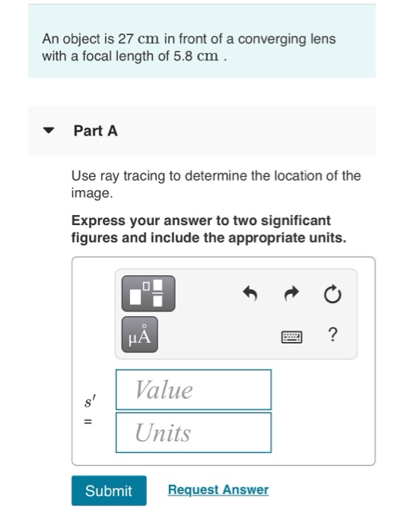Show keyboard shortcuts icon

click(291, 337)
